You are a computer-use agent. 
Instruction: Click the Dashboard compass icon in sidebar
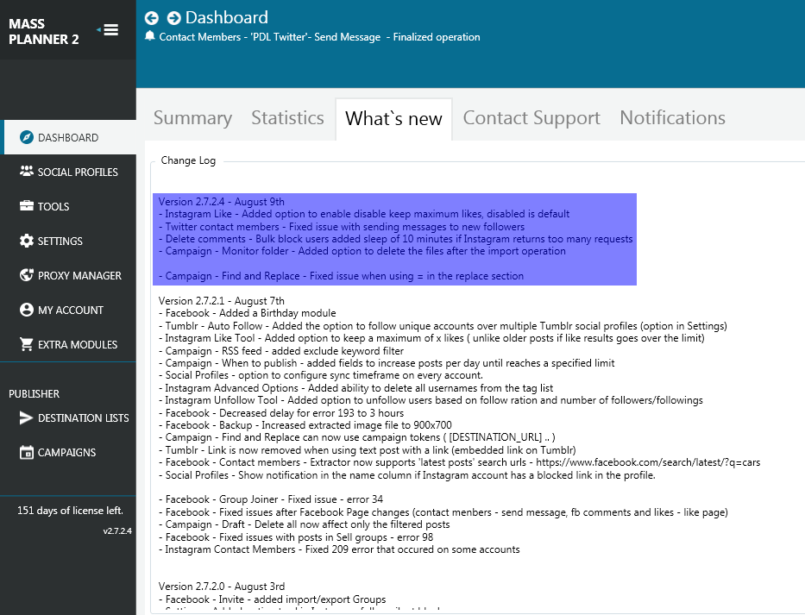tap(26, 137)
